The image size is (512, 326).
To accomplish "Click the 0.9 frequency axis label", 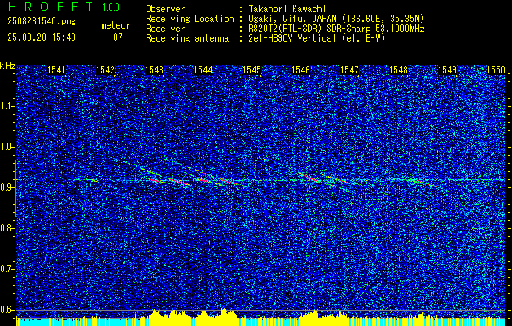I will (x=7, y=187).
